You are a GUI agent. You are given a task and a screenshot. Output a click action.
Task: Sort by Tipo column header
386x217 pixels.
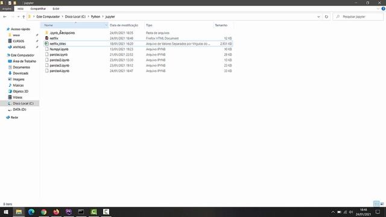coord(149,25)
